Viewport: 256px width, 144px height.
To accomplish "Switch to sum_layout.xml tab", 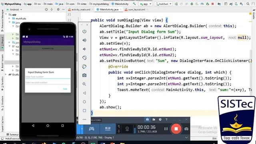I will [136, 10].
